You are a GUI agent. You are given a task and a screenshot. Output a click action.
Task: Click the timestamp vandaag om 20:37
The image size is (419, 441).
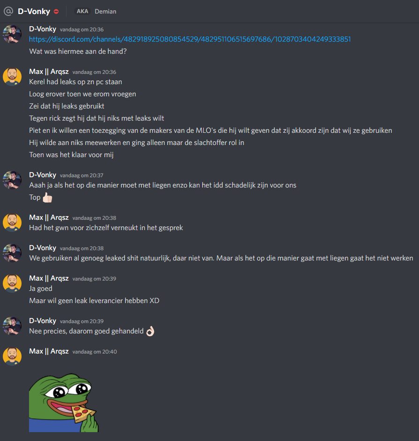[81, 175]
